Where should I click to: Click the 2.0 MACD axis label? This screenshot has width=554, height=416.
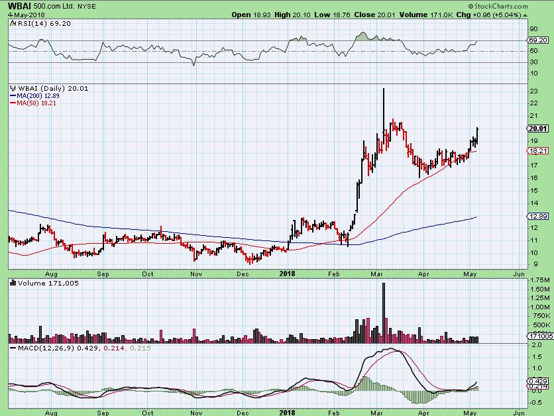[537, 345]
